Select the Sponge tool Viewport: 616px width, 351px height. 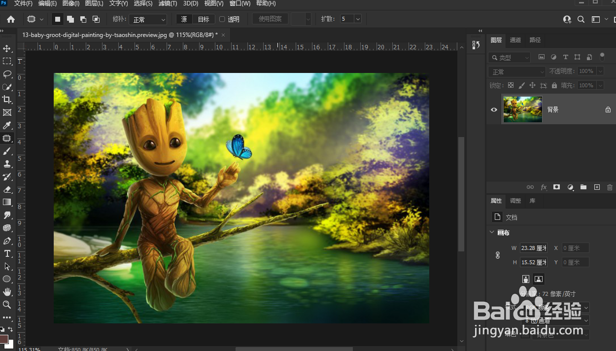click(7, 228)
